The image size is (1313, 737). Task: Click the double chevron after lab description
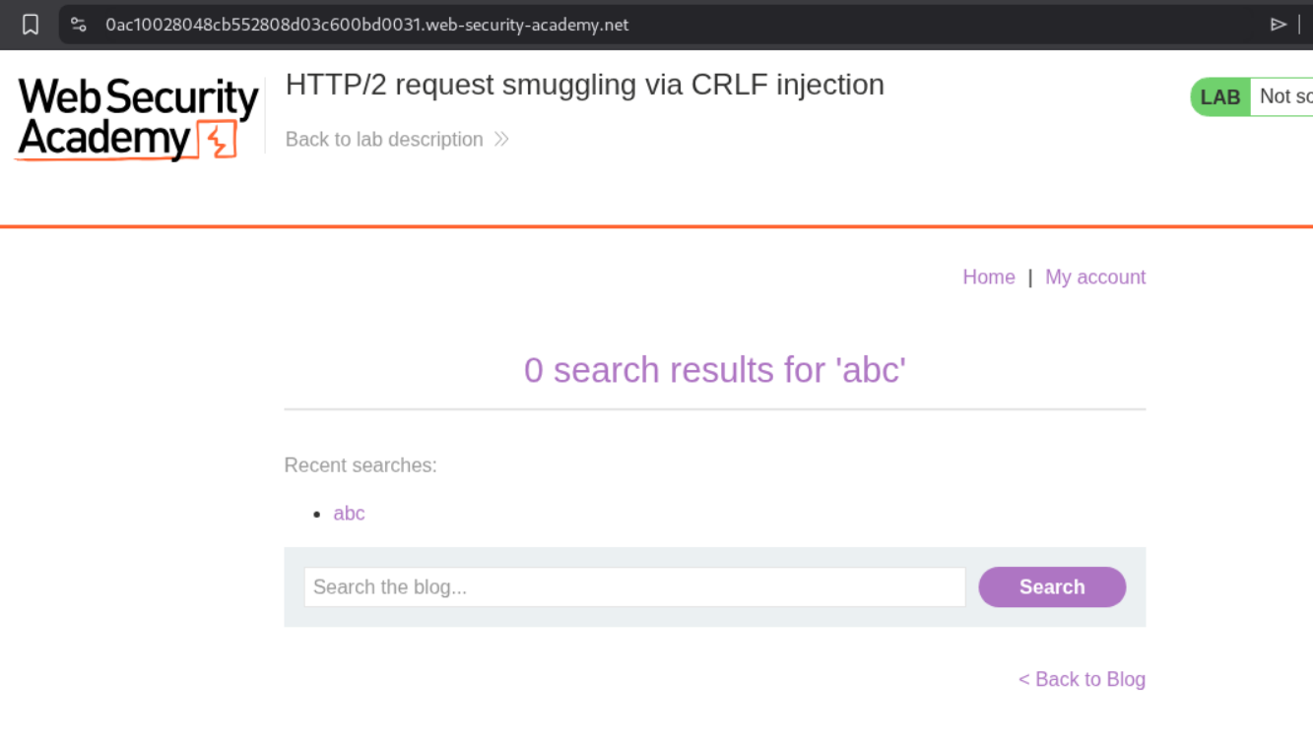point(501,139)
